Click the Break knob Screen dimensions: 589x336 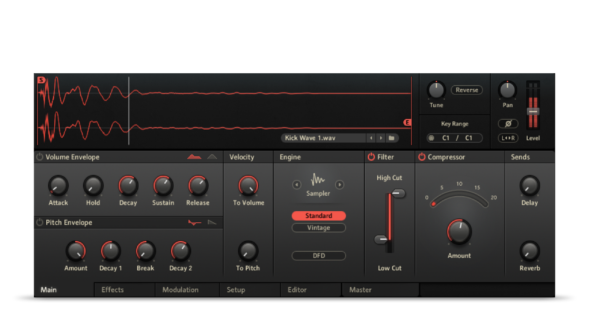coord(146,251)
